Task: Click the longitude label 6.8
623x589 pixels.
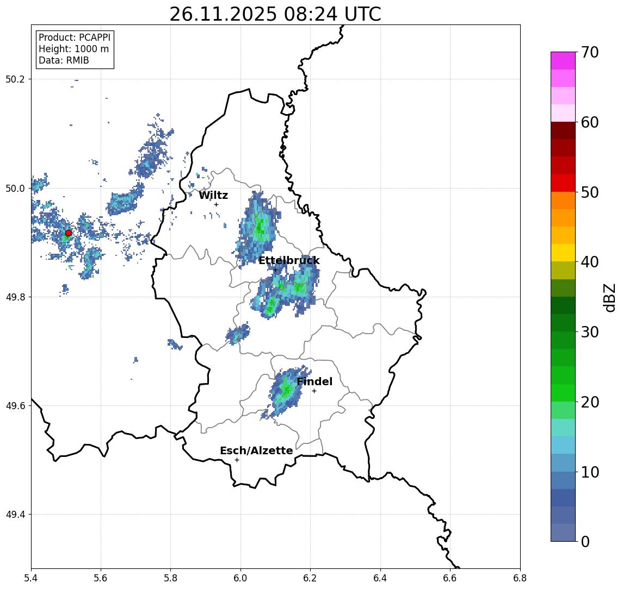Action: [520, 578]
